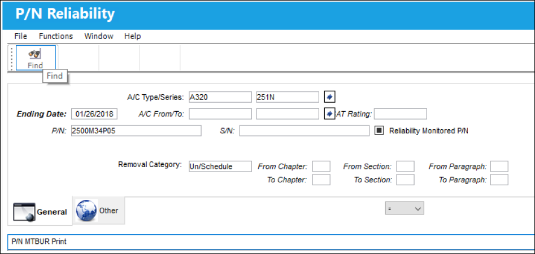Open lookup button beside A/C From/To fields
This screenshot has width=535, height=254.
[329, 114]
